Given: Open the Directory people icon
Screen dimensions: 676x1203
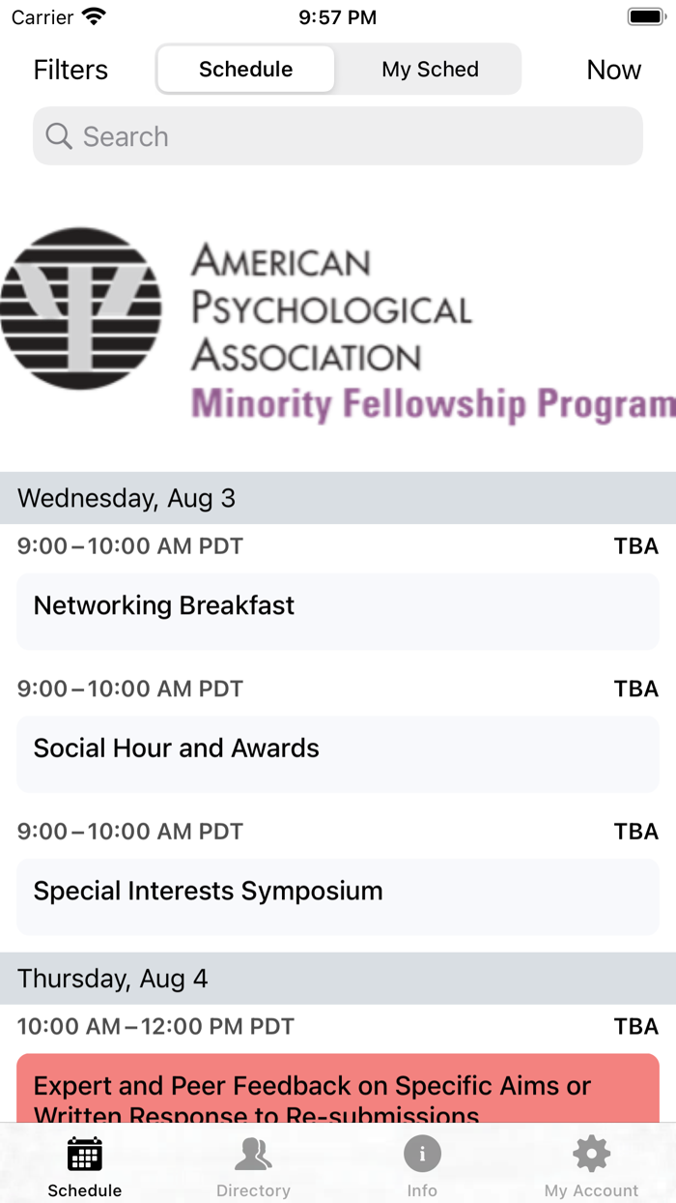Looking at the screenshot, I should click(x=253, y=1155).
